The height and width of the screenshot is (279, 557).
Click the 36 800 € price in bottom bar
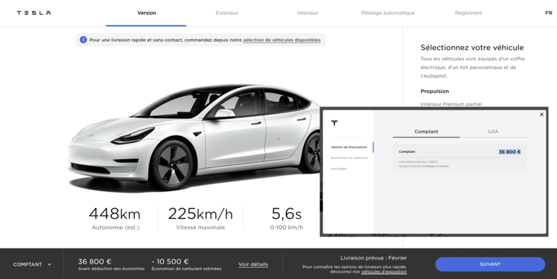click(94, 262)
